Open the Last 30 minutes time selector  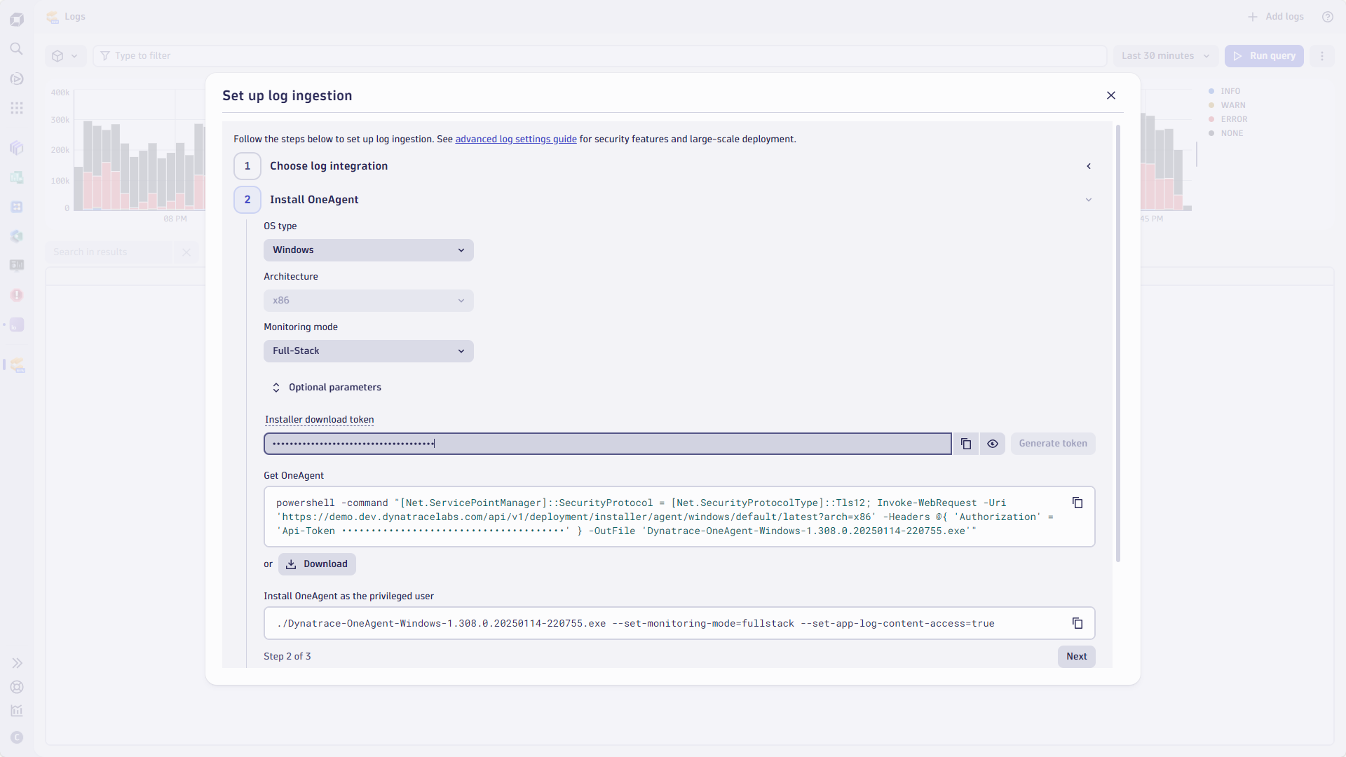point(1165,55)
